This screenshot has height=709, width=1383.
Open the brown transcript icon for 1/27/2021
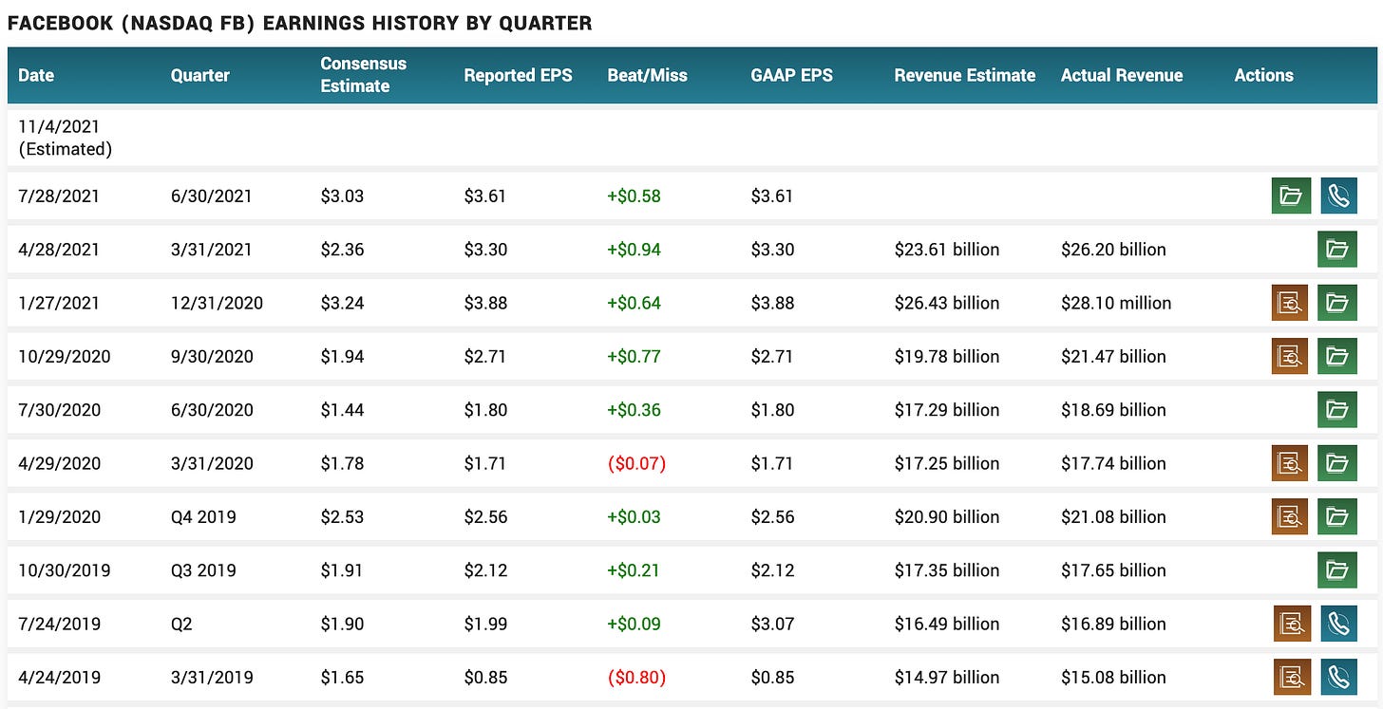coord(1290,303)
